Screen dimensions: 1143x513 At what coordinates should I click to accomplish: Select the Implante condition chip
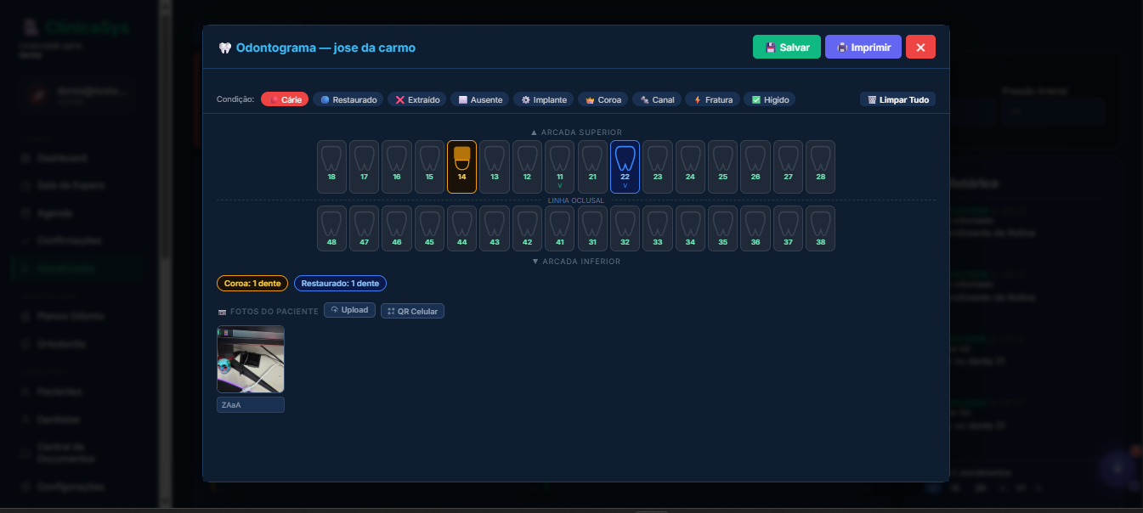coord(544,99)
